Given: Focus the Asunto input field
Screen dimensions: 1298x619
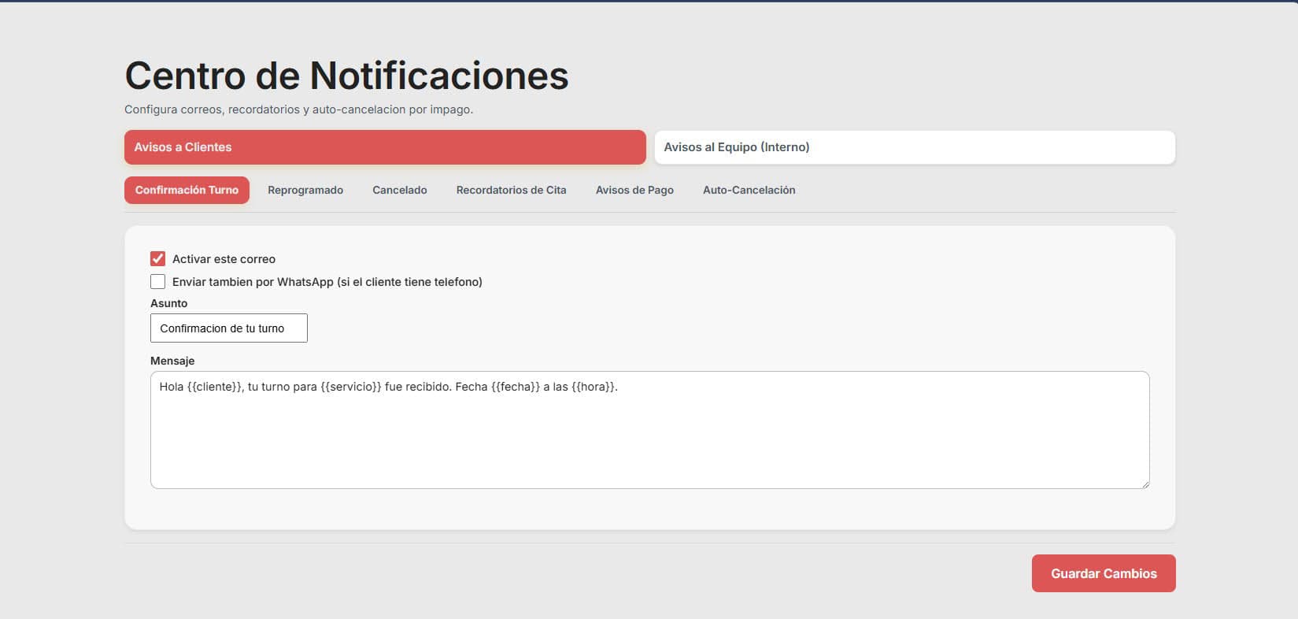Looking at the screenshot, I should (229, 328).
